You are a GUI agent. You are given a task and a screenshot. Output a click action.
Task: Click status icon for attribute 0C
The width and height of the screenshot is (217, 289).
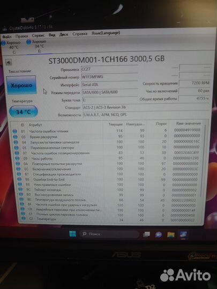point(18,169)
